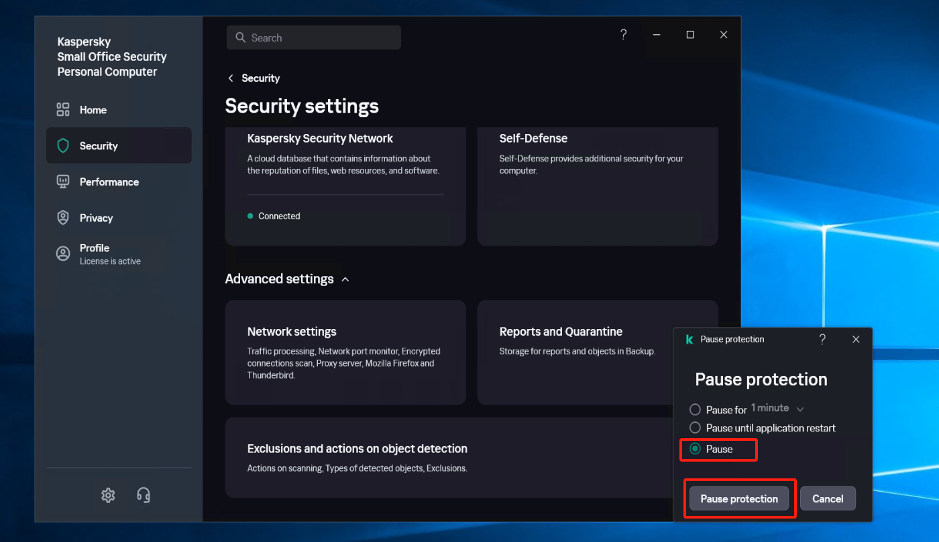Click the Privacy shield-person icon
Screen dimensions: 939x542
pyautogui.click(x=63, y=218)
